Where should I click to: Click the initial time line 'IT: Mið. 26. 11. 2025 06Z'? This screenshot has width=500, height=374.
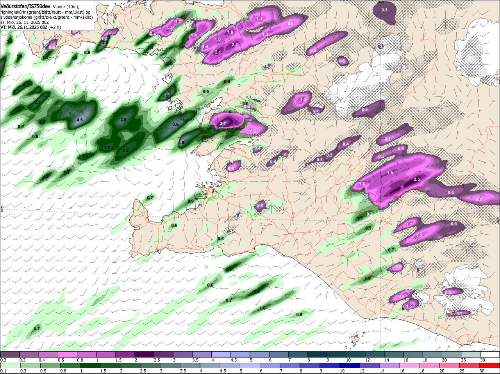(x=25, y=22)
